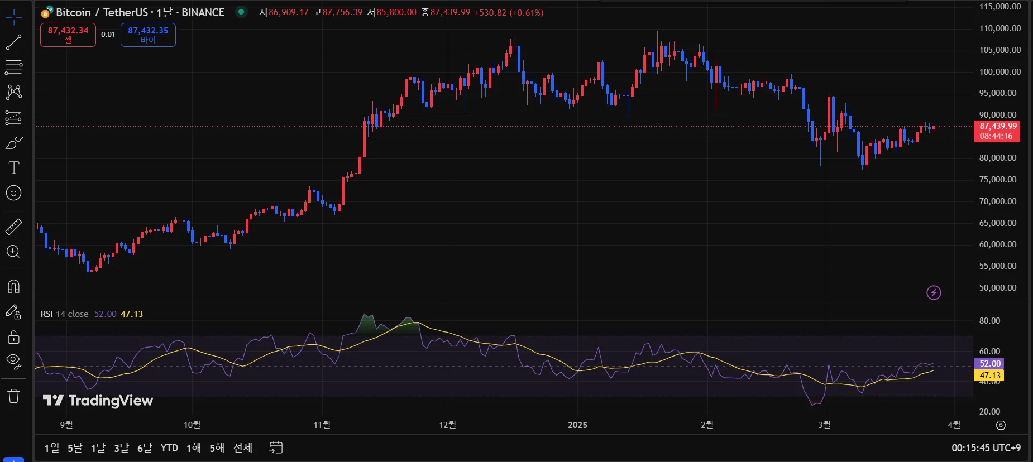Click the low price value 85,800.00
The height and width of the screenshot is (462, 1033).
pyautogui.click(x=396, y=12)
